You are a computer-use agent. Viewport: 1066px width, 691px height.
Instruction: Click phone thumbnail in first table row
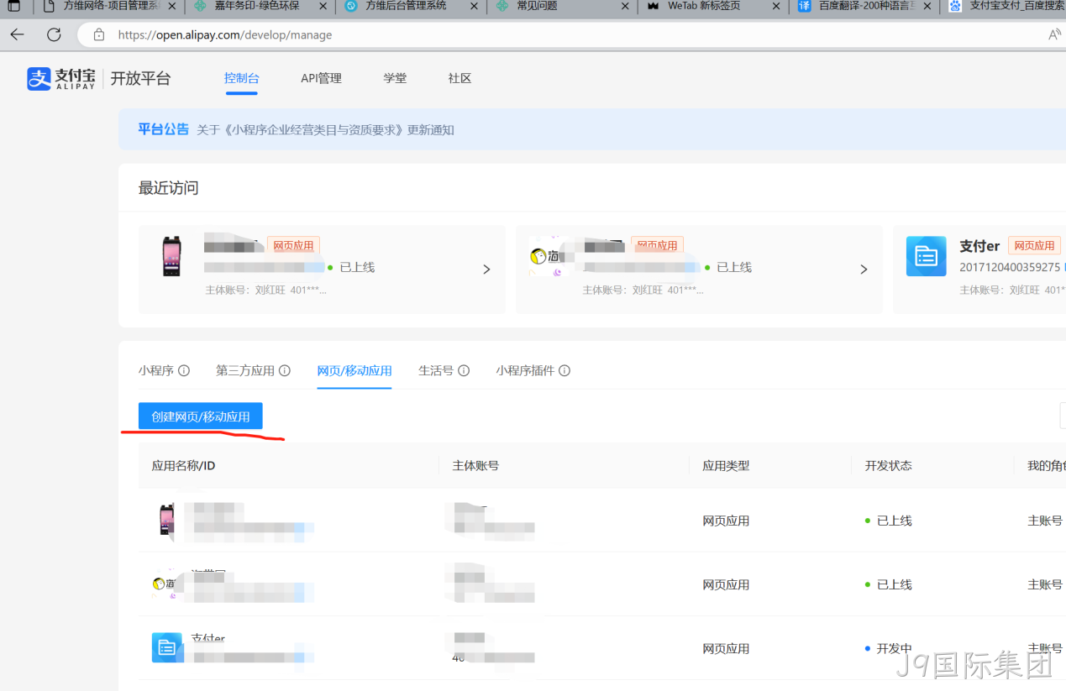tap(166, 520)
